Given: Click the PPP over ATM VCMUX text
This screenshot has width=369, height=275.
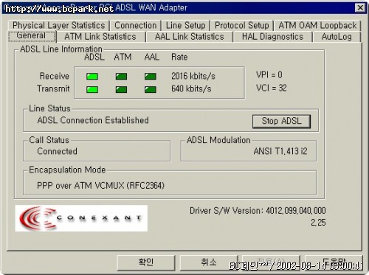Looking at the screenshot, I should pyautogui.click(x=100, y=186).
